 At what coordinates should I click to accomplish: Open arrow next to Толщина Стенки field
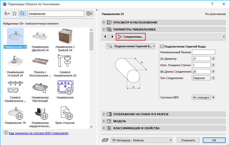[213, 65]
